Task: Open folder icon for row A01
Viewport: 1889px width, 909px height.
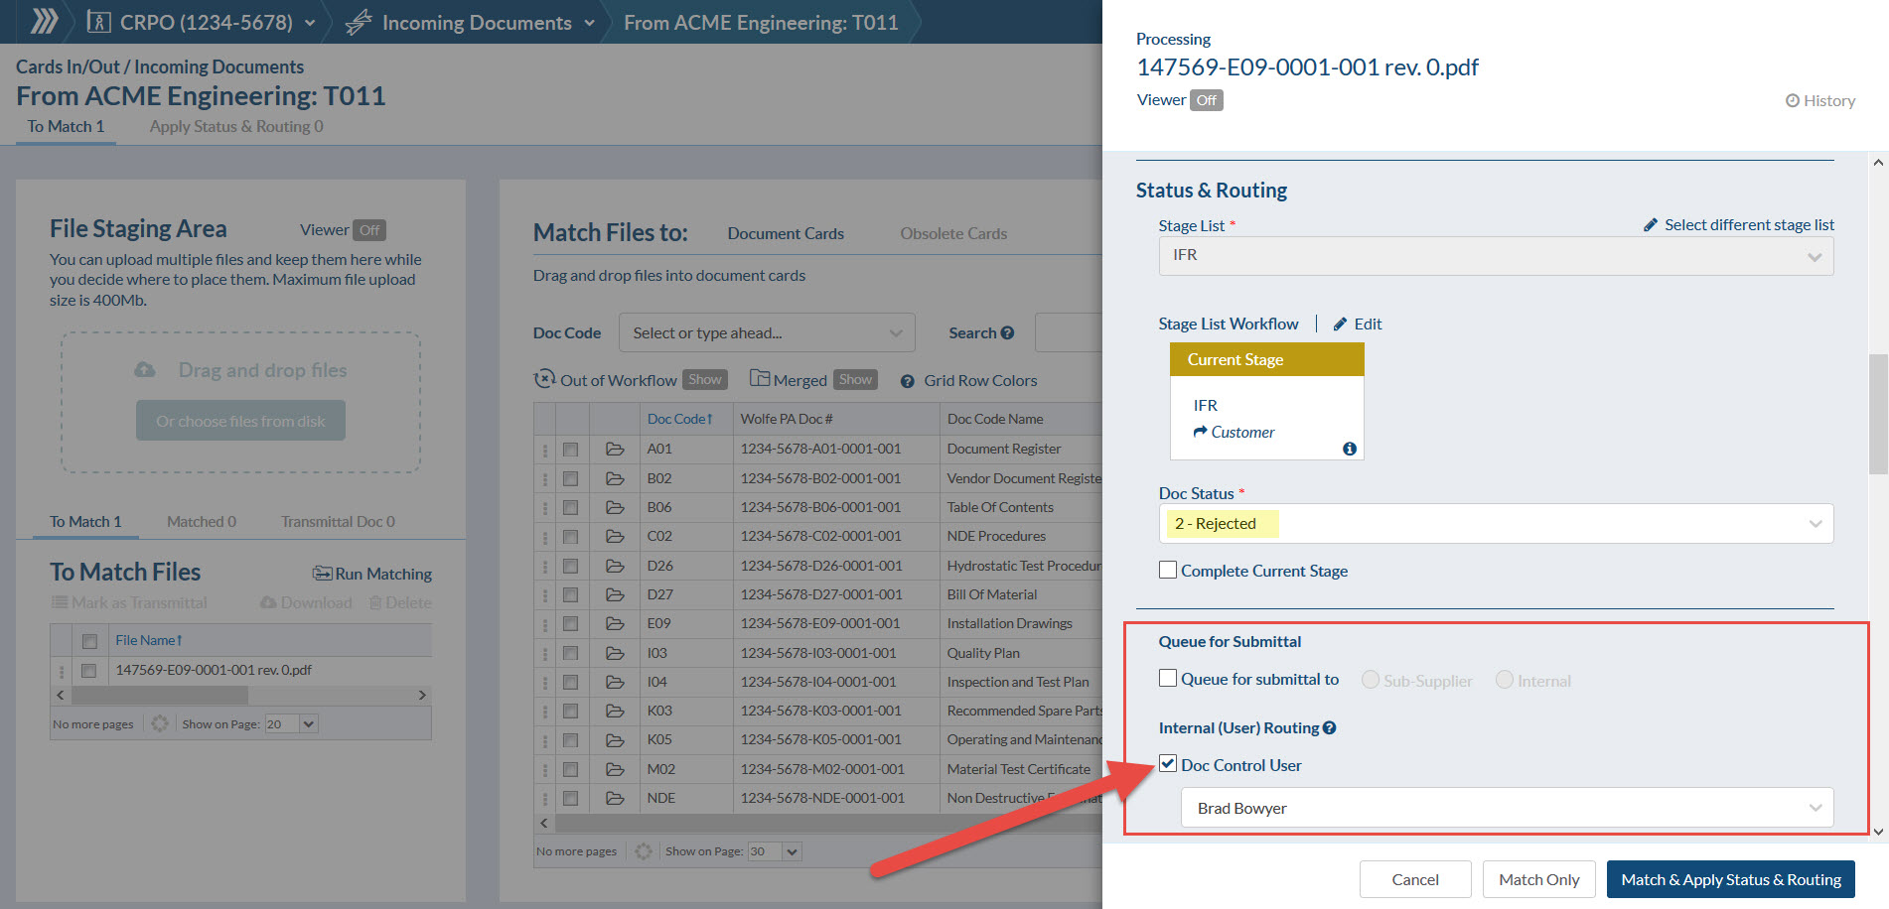Action: (x=615, y=449)
